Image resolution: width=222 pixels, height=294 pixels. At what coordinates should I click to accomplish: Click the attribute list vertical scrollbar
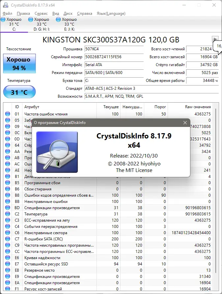(216, 190)
